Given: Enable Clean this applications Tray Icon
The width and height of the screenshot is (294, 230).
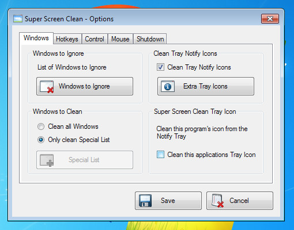Looking at the screenshot, I should [160, 155].
